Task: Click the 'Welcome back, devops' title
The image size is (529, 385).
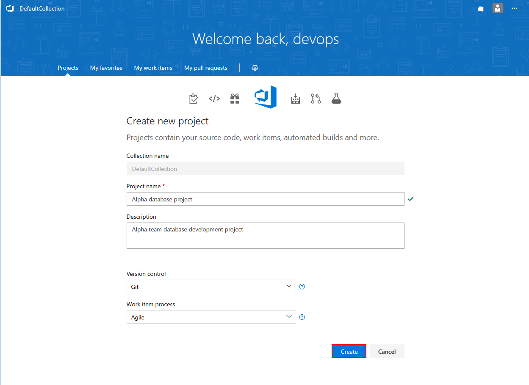Action: coord(266,39)
